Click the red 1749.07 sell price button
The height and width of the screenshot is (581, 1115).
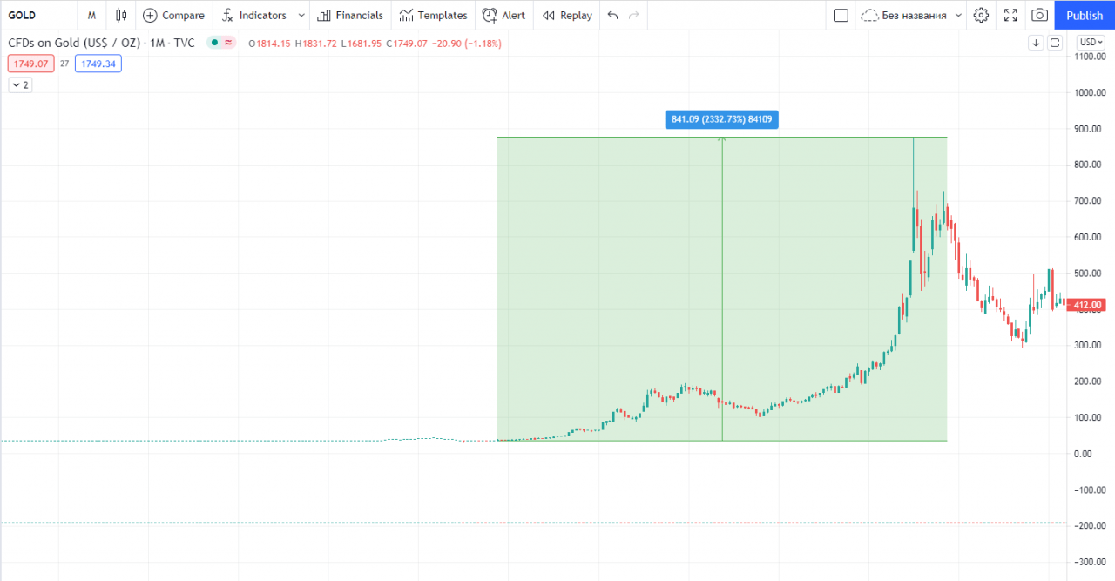point(30,64)
